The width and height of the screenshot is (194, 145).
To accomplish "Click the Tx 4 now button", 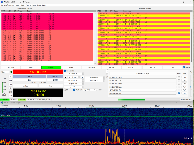I will click(x=184, y=87).
